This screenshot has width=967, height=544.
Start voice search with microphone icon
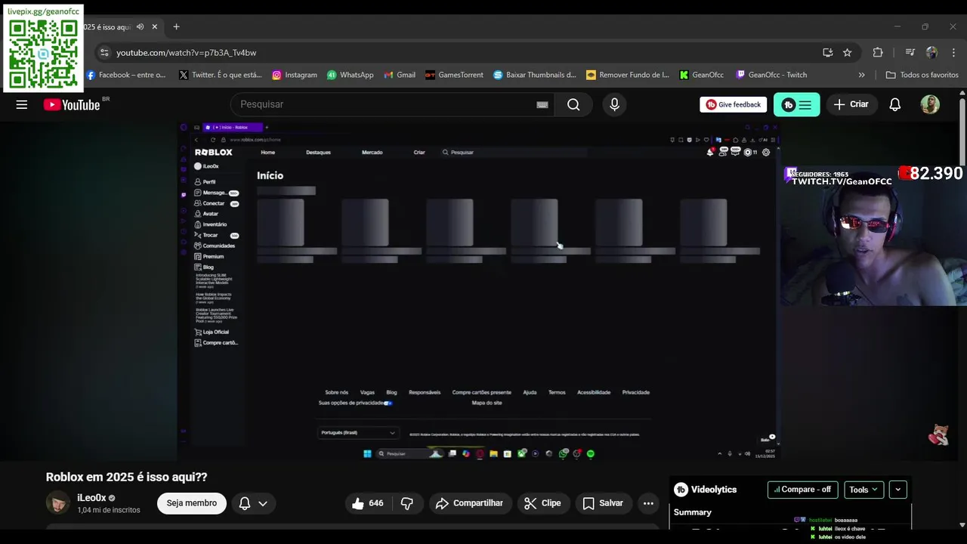pos(614,105)
